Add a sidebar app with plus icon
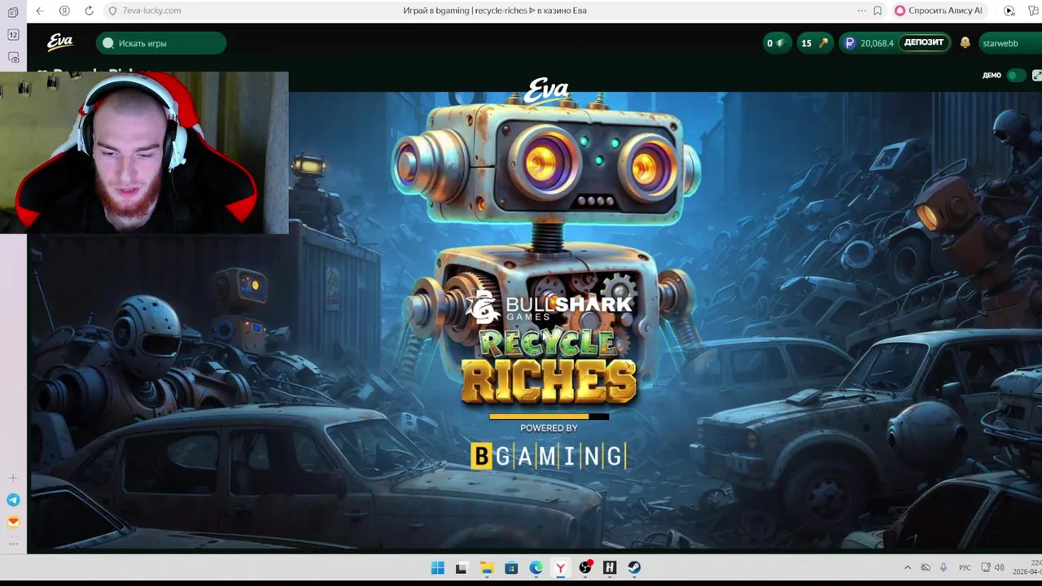 click(x=13, y=478)
